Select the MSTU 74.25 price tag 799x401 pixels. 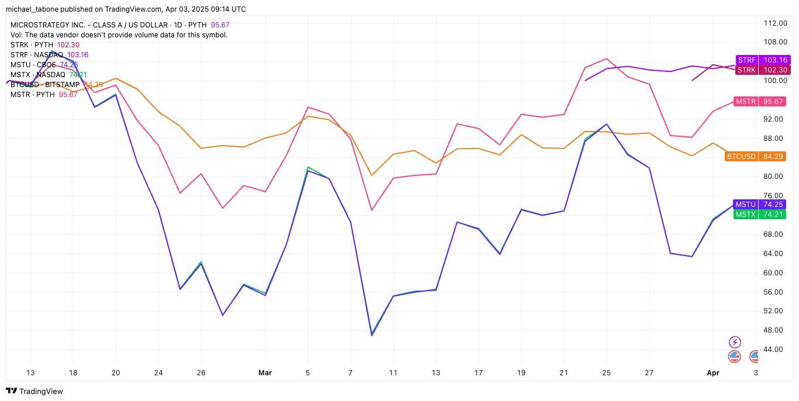coord(759,205)
